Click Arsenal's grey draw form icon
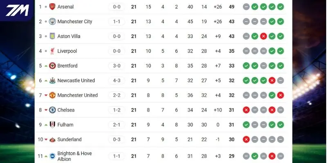Image resolution: width=327 pixels, height=163 pixels. [x=246, y=7]
